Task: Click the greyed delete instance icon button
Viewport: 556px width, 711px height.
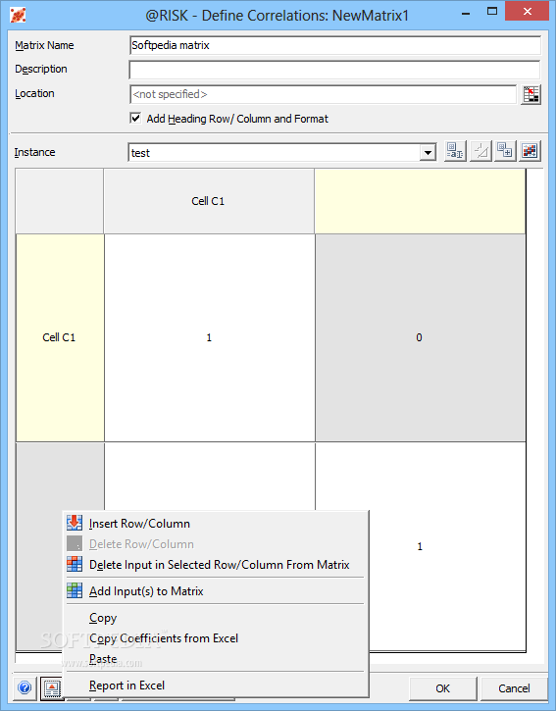Action: pyautogui.click(x=480, y=151)
